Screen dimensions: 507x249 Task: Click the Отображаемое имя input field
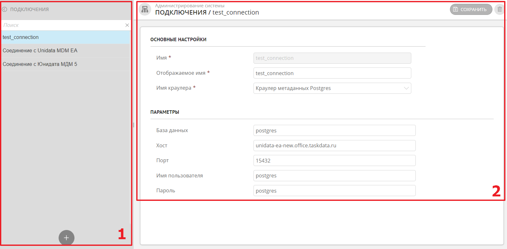332,73
